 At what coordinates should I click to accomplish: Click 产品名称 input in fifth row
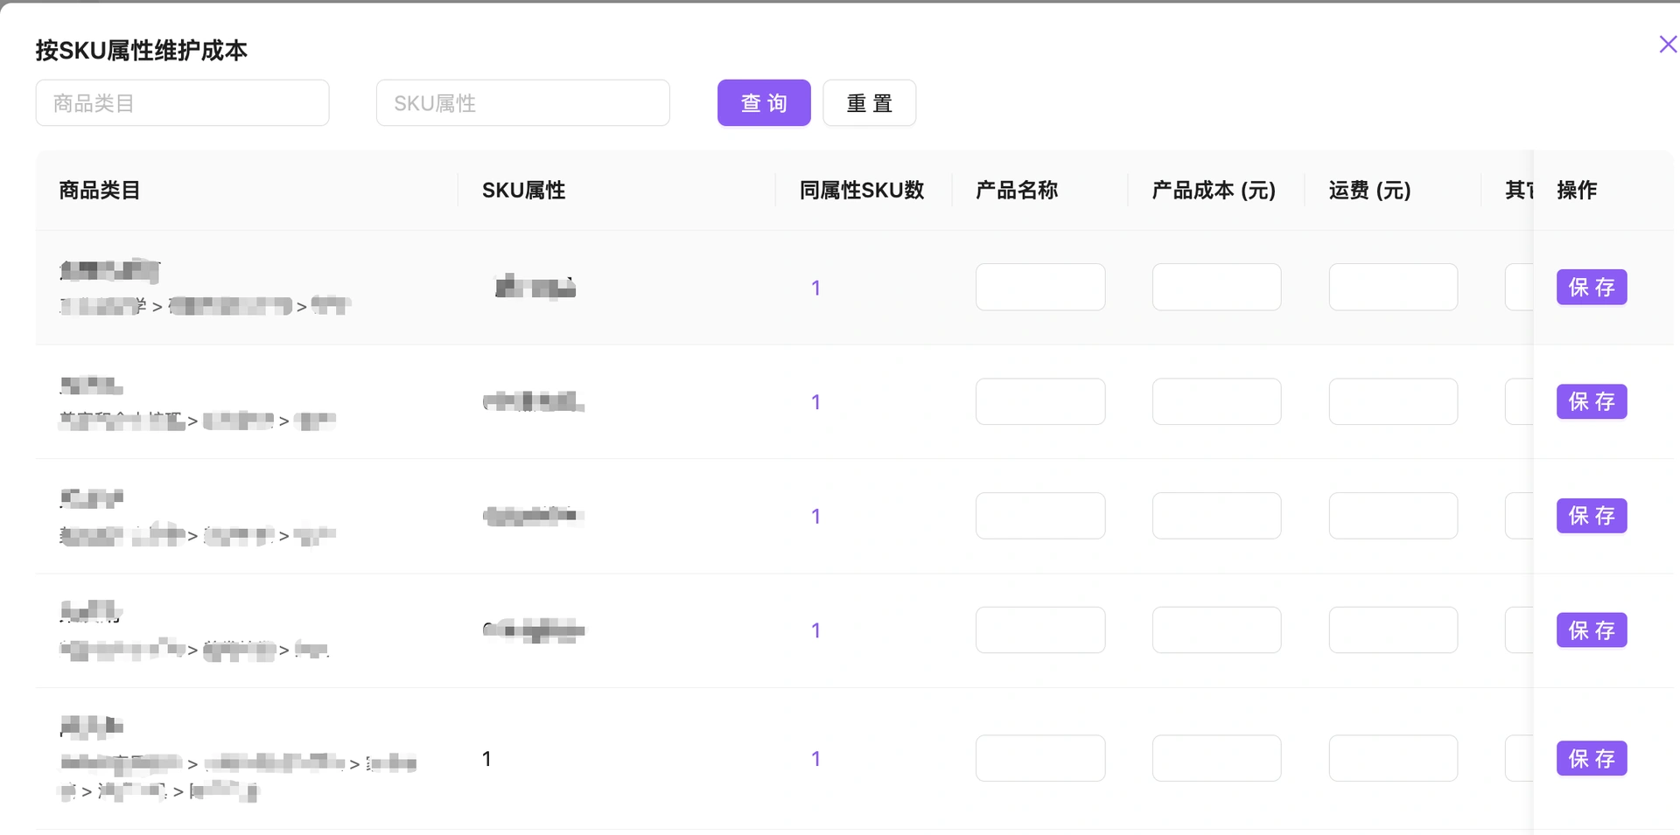click(1040, 758)
